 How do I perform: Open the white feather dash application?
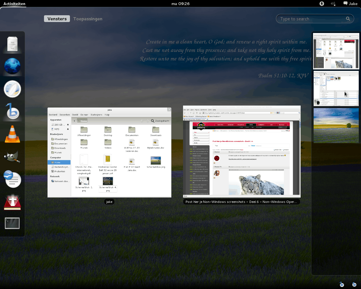pos(12,89)
